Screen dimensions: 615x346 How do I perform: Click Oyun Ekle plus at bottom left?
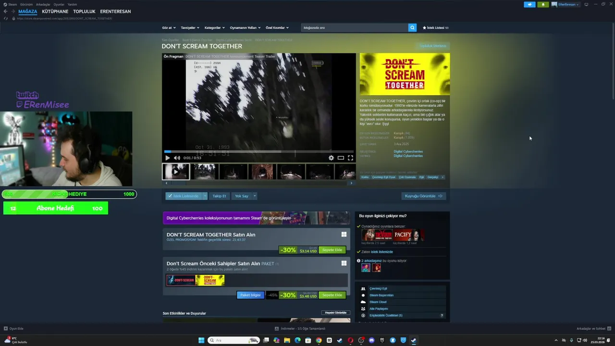6,329
